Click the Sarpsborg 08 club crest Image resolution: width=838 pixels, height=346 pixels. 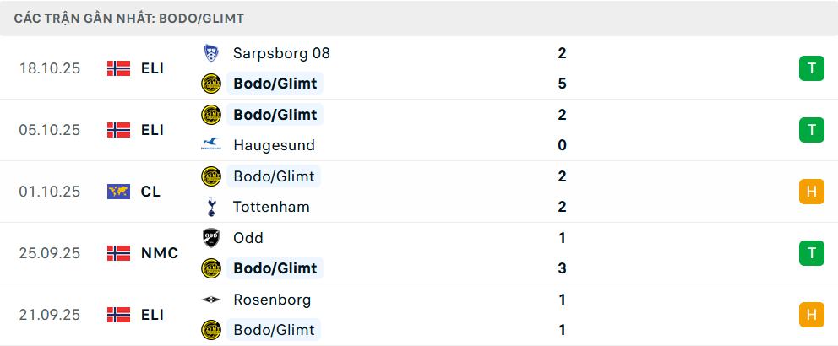click(210, 53)
